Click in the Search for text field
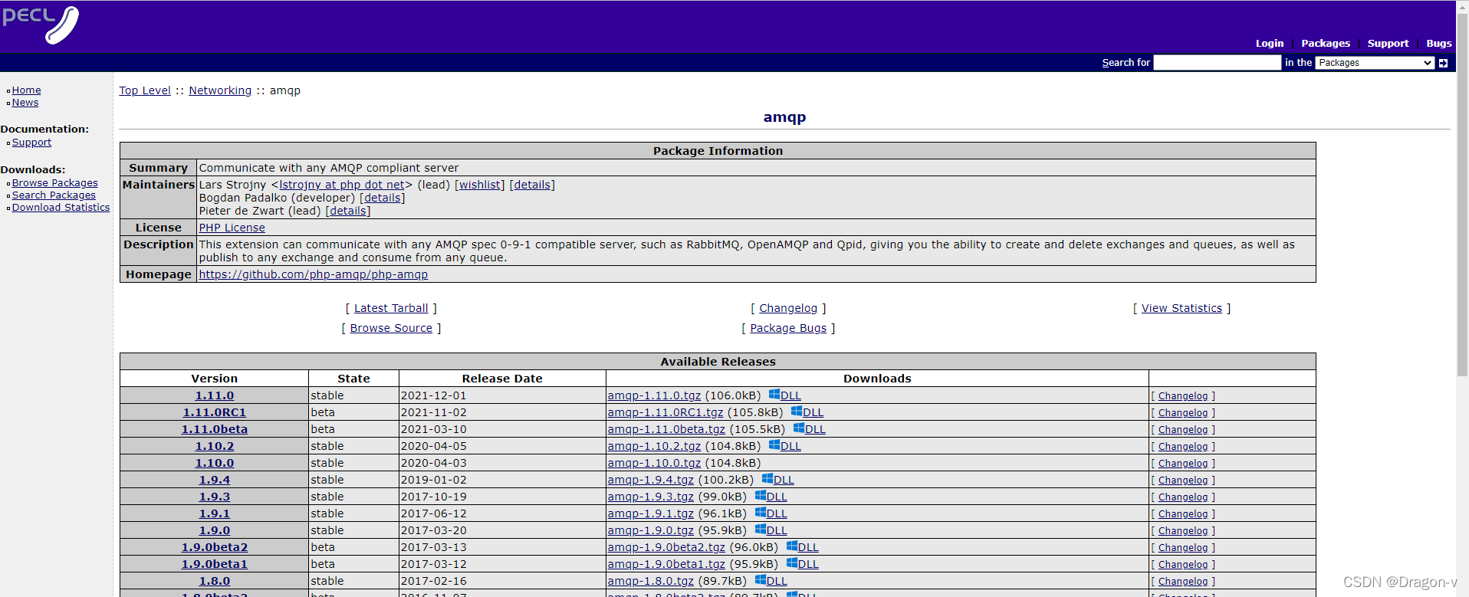 1217,63
